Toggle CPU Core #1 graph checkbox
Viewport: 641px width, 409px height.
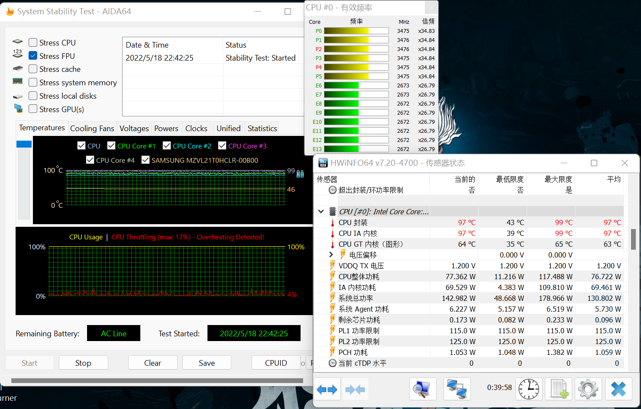coord(111,145)
